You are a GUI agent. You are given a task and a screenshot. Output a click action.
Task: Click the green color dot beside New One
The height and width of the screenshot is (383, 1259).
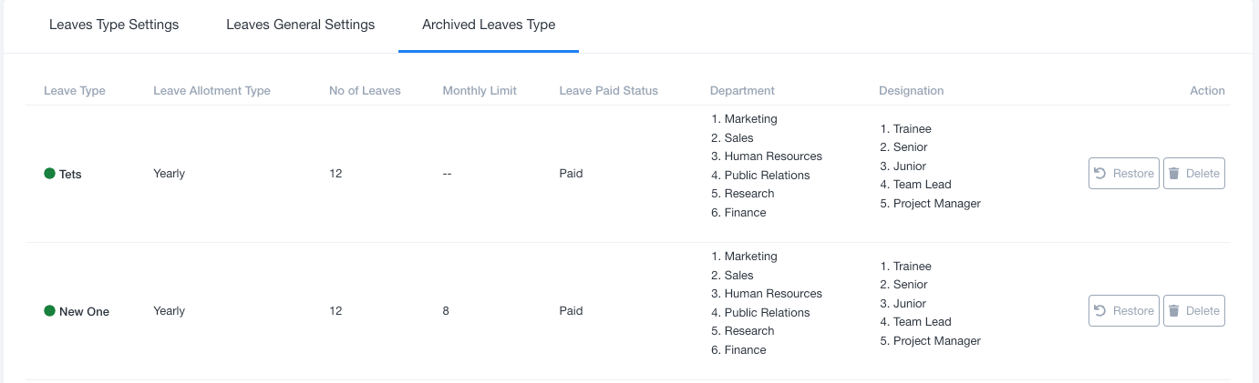[50, 311]
